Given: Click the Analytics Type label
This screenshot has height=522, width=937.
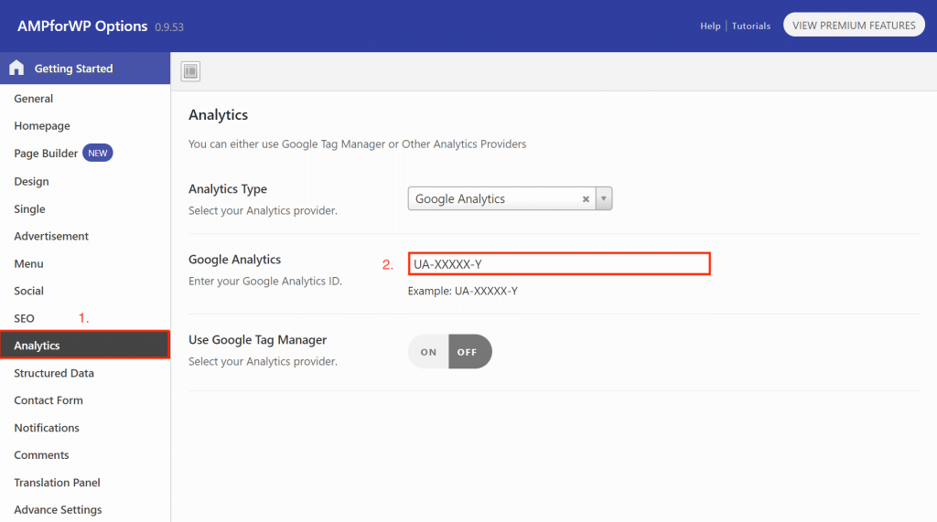Looking at the screenshot, I should (228, 188).
